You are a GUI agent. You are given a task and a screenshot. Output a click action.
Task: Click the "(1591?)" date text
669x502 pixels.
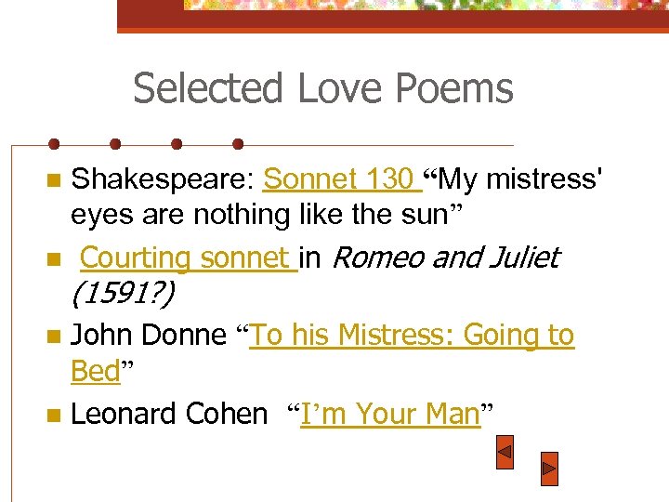[121, 294]
